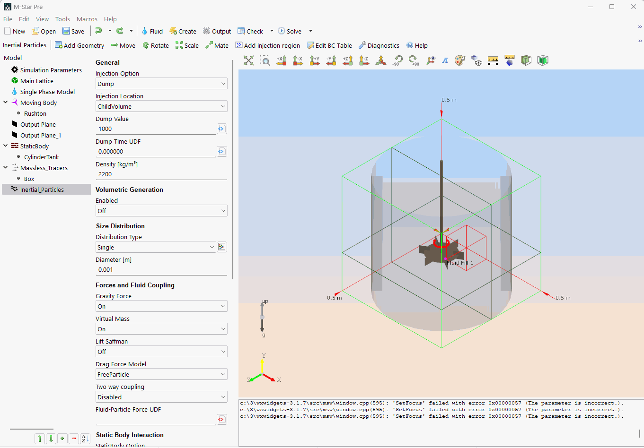Move selected item up in tree

tap(40, 439)
